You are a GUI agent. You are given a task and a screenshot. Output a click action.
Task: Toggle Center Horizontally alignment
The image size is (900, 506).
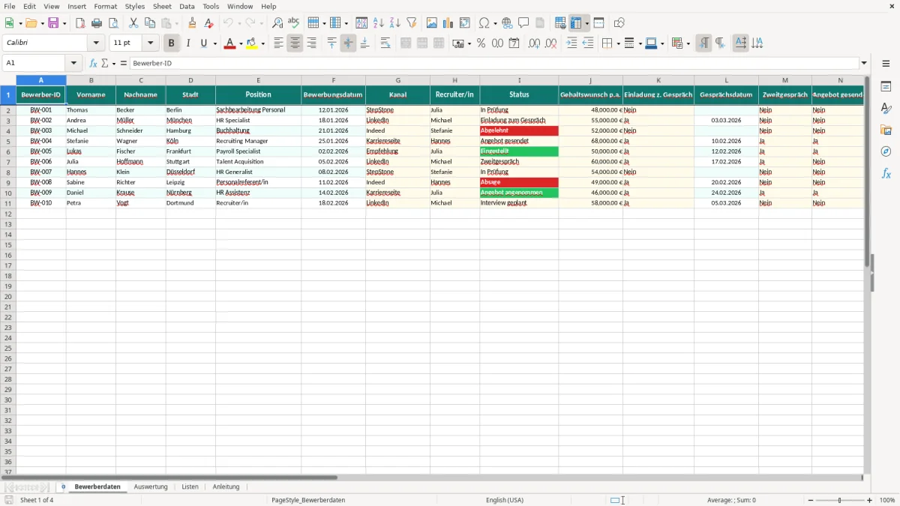295,43
